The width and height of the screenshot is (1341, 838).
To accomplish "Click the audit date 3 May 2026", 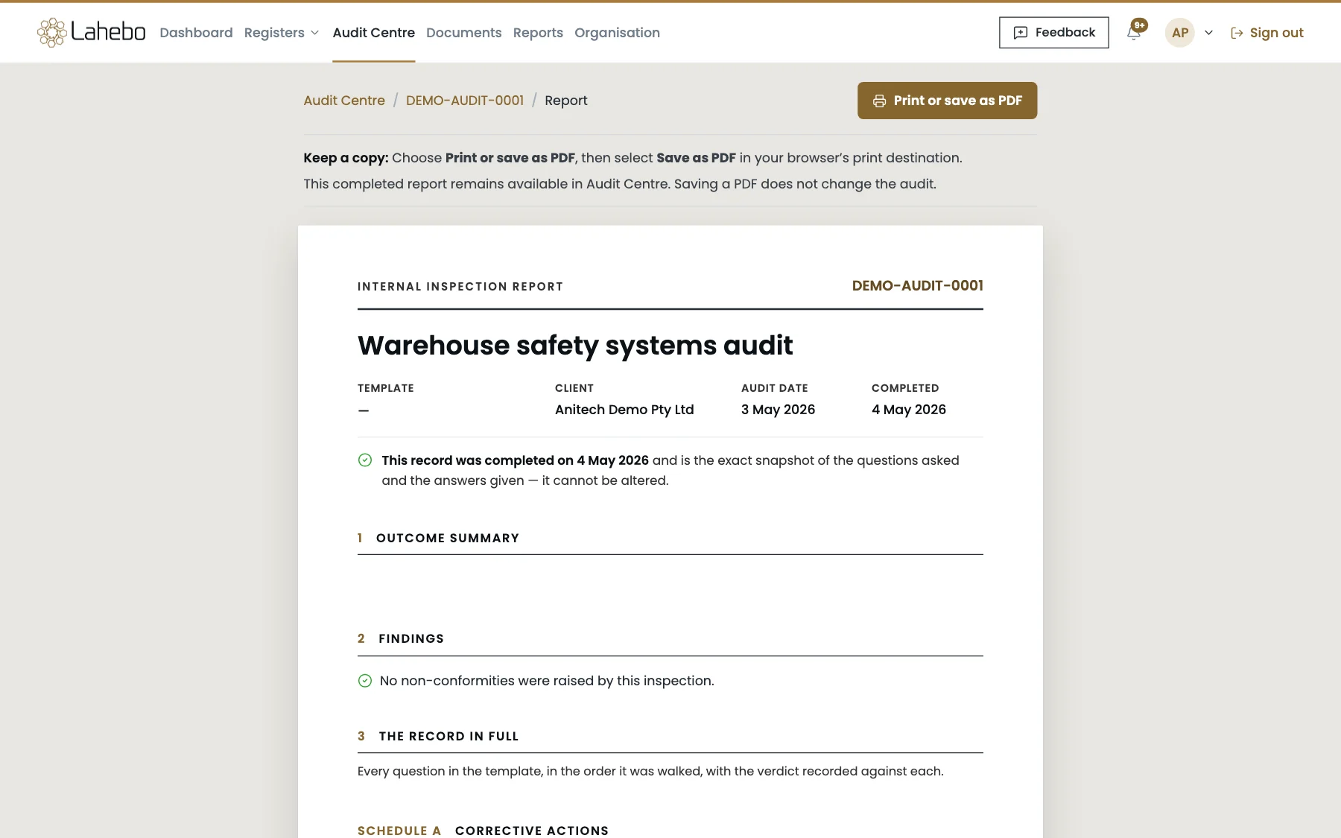I will tap(778, 410).
